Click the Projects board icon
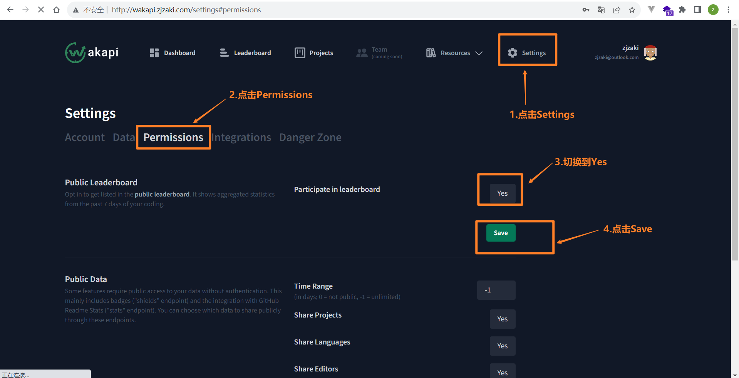This screenshot has width=739, height=378. 300,53
